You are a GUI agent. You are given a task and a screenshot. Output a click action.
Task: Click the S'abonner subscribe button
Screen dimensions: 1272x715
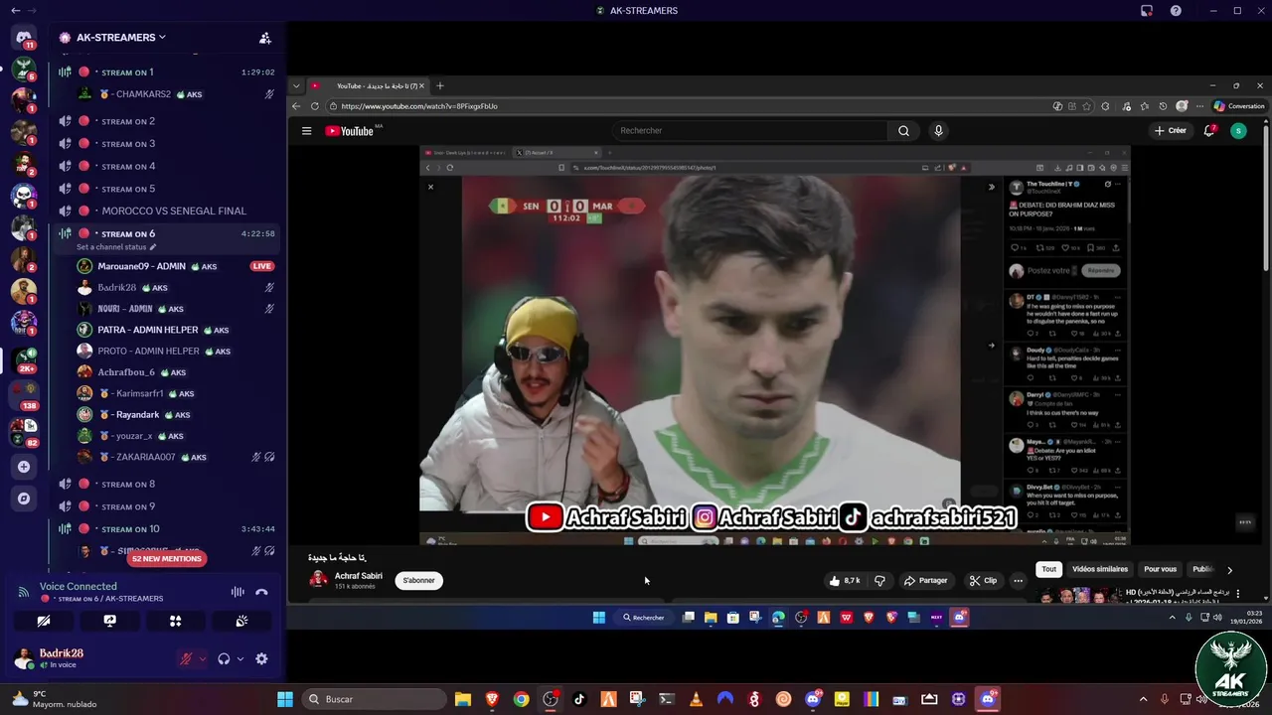coord(418,581)
